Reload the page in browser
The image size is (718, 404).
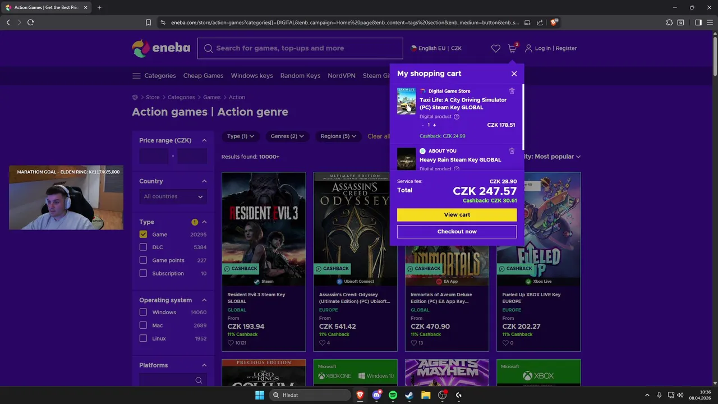[30, 22]
